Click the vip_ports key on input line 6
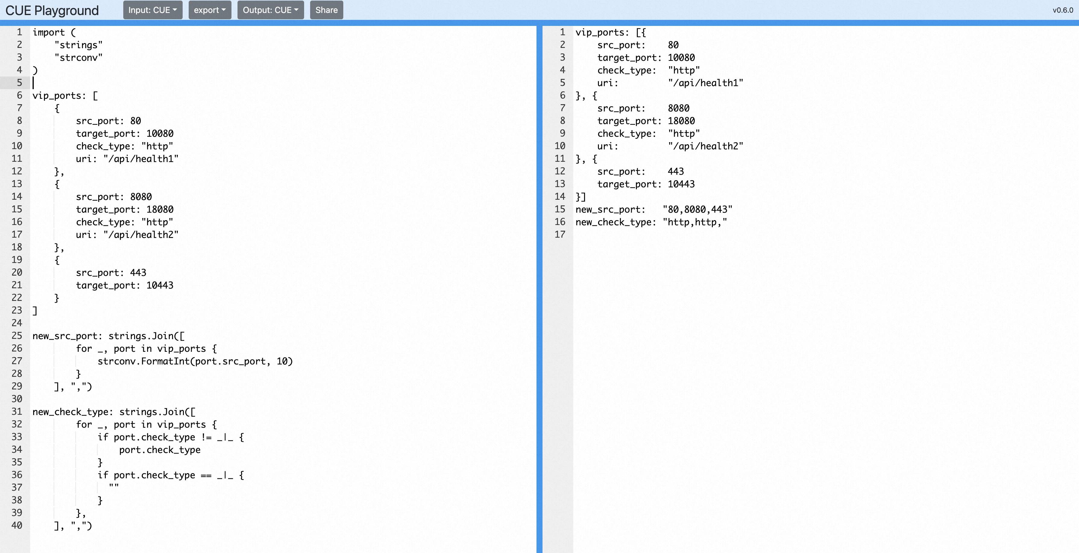The image size is (1079, 553). tap(57, 96)
